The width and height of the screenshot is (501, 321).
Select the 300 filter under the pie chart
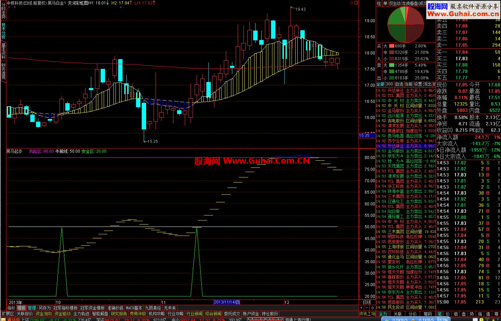point(390,84)
